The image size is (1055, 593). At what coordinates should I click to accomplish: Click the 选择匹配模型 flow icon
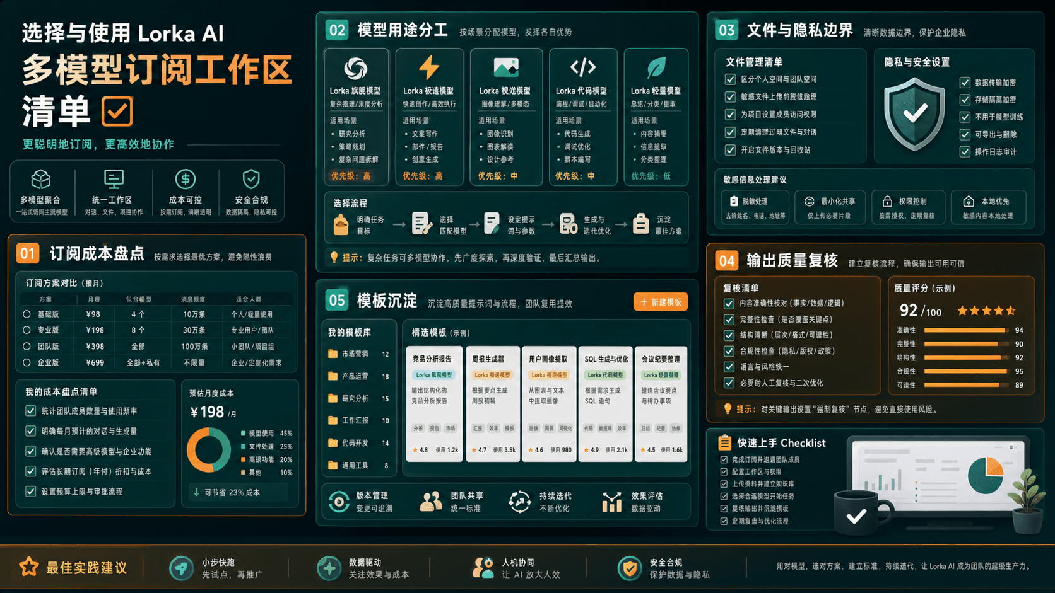[x=421, y=224]
